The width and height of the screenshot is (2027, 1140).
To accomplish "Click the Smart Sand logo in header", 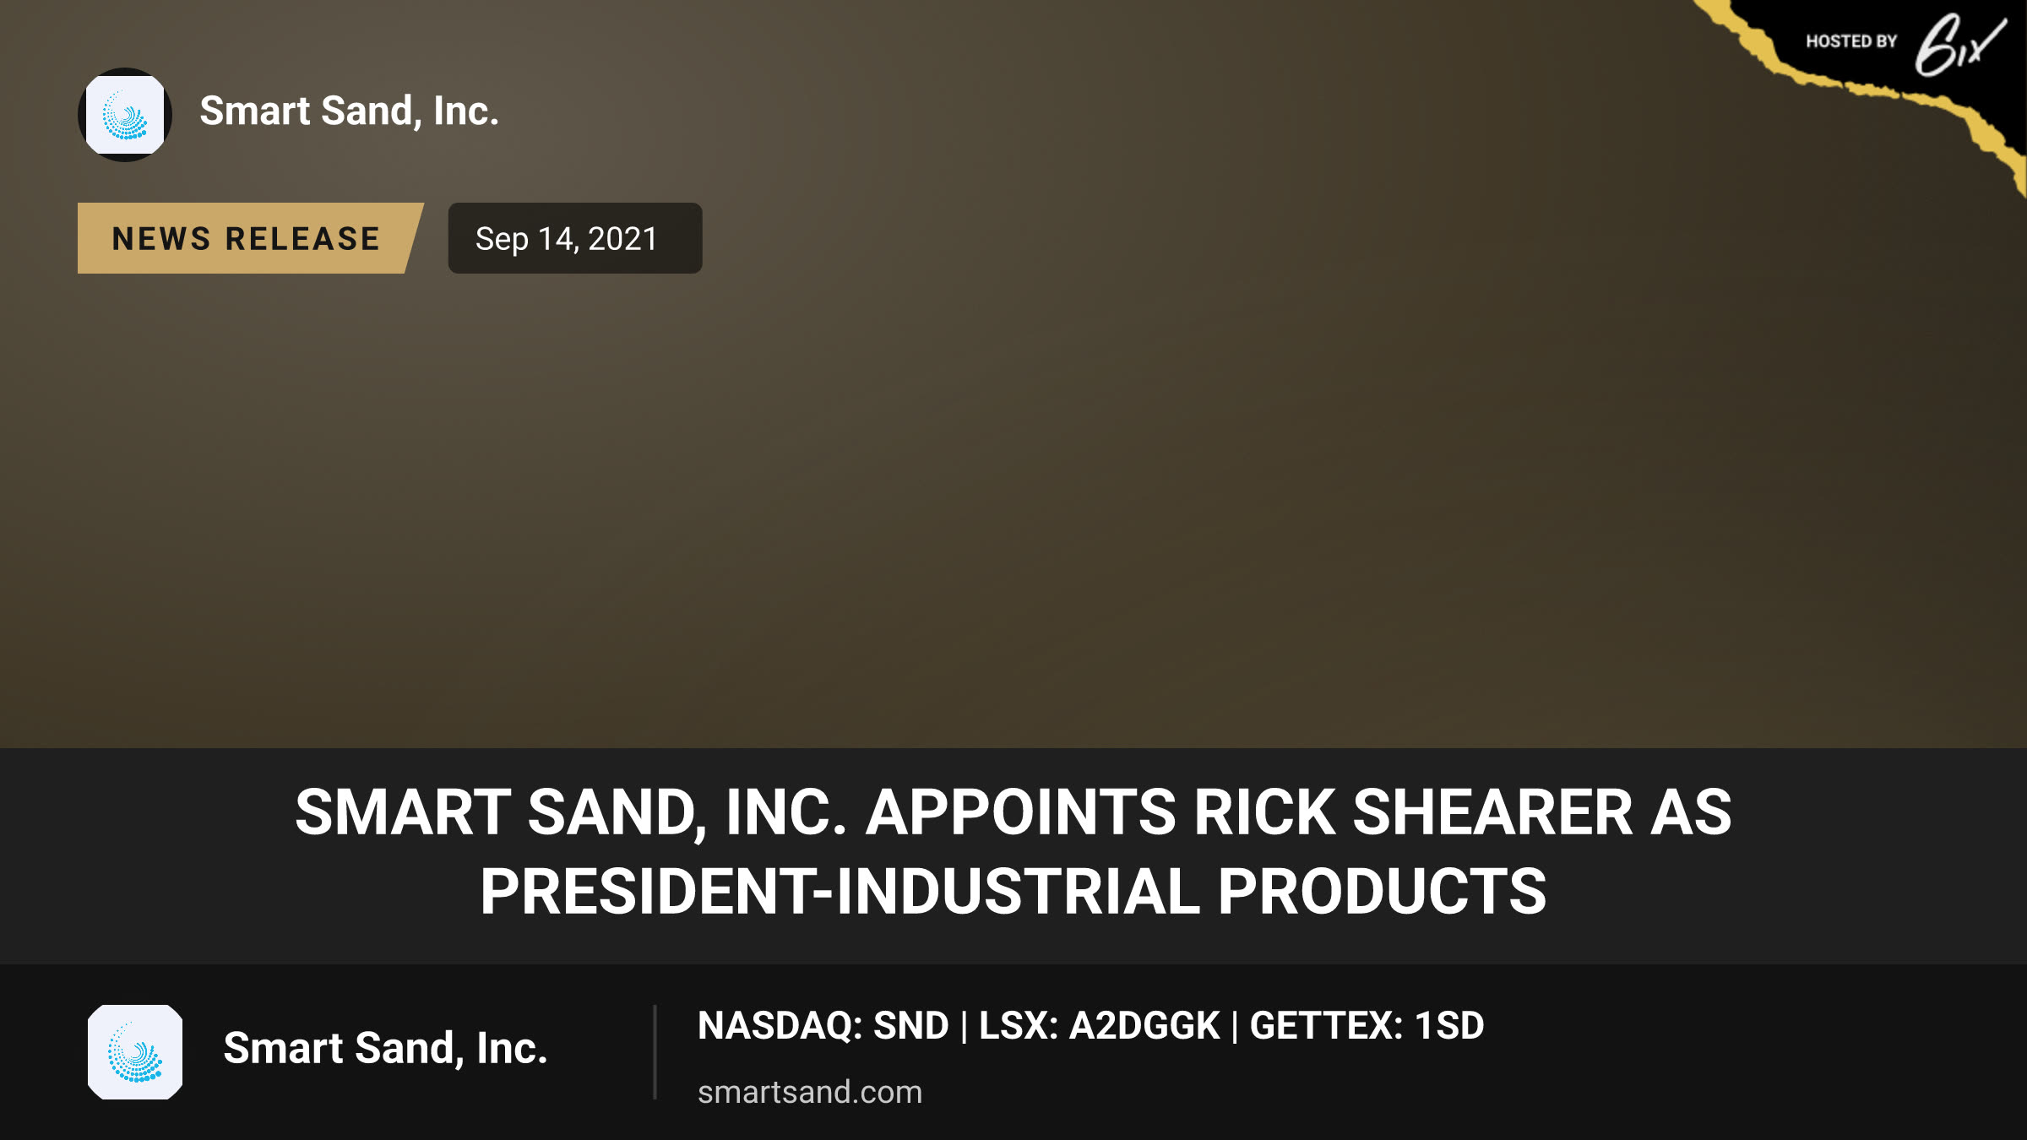I will tap(125, 115).
